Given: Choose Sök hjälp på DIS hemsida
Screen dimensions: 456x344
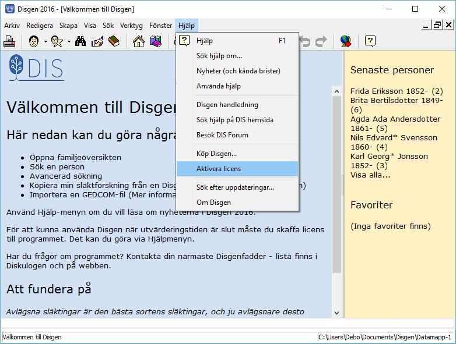Looking at the screenshot, I should (237, 119).
